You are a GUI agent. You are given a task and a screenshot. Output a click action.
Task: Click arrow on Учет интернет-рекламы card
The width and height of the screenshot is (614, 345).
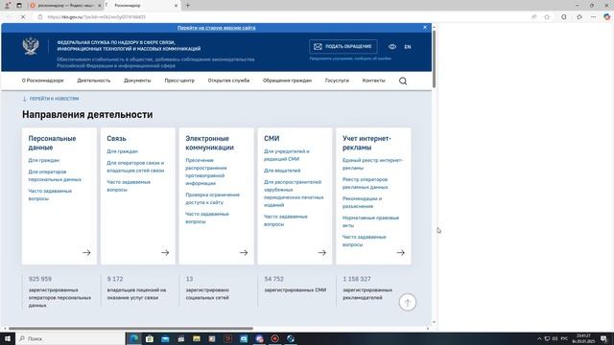pyautogui.click(x=400, y=253)
